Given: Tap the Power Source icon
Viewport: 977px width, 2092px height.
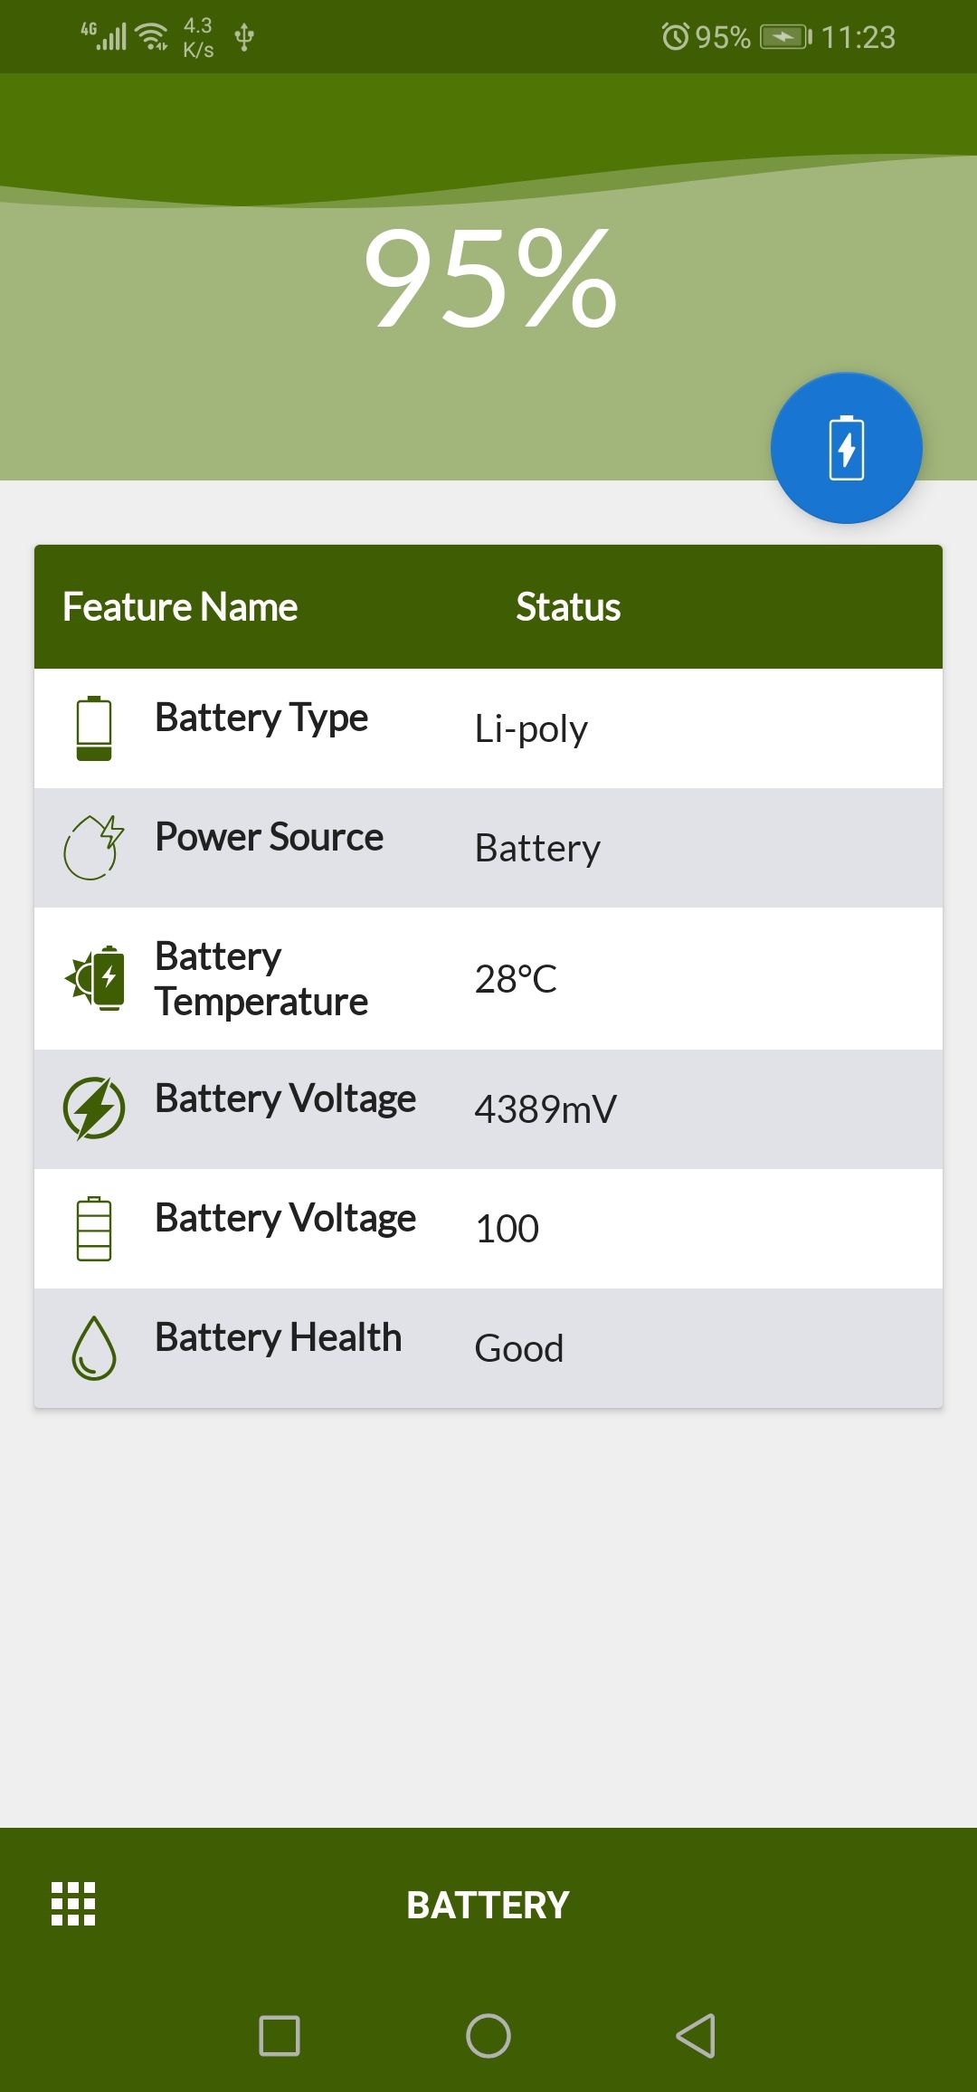Looking at the screenshot, I should coord(93,847).
